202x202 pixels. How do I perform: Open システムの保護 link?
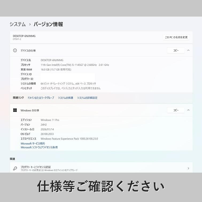point(65,98)
